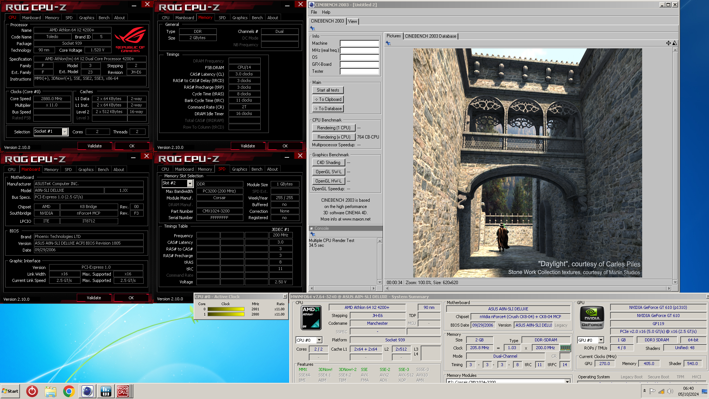Open the Start menu
Screen dimensions: 709x399
point(10,391)
